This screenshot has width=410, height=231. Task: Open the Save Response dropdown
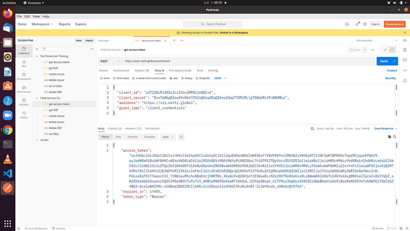click(x=386, y=129)
